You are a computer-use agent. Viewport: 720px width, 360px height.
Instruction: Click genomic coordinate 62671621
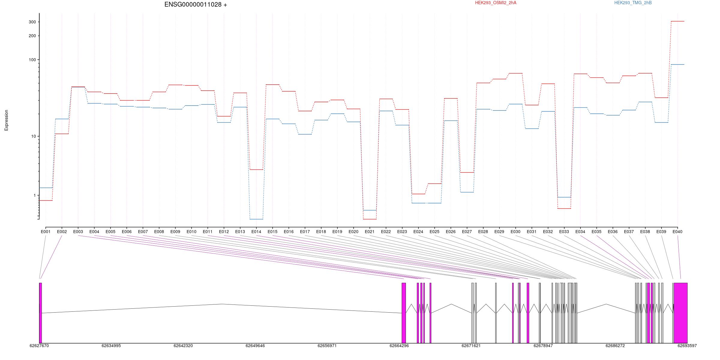(471, 346)
